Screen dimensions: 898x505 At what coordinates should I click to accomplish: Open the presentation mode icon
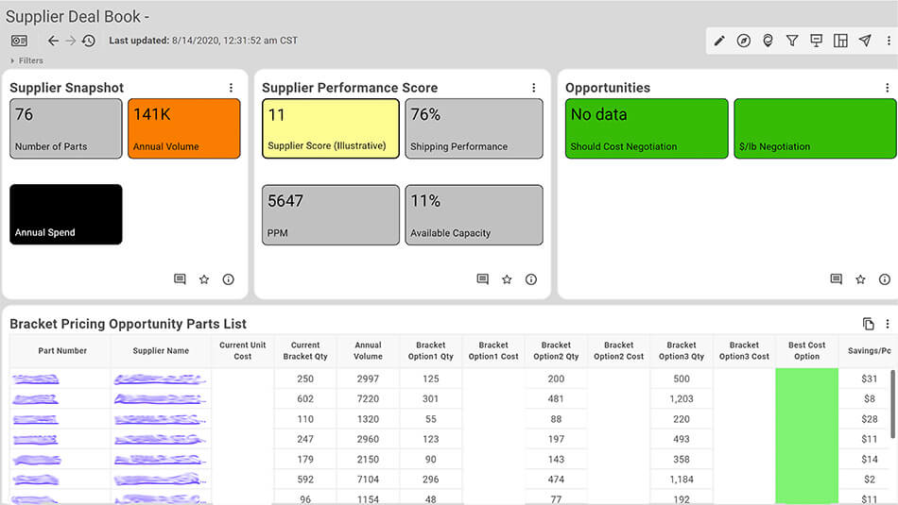click(x=816, y=41)
